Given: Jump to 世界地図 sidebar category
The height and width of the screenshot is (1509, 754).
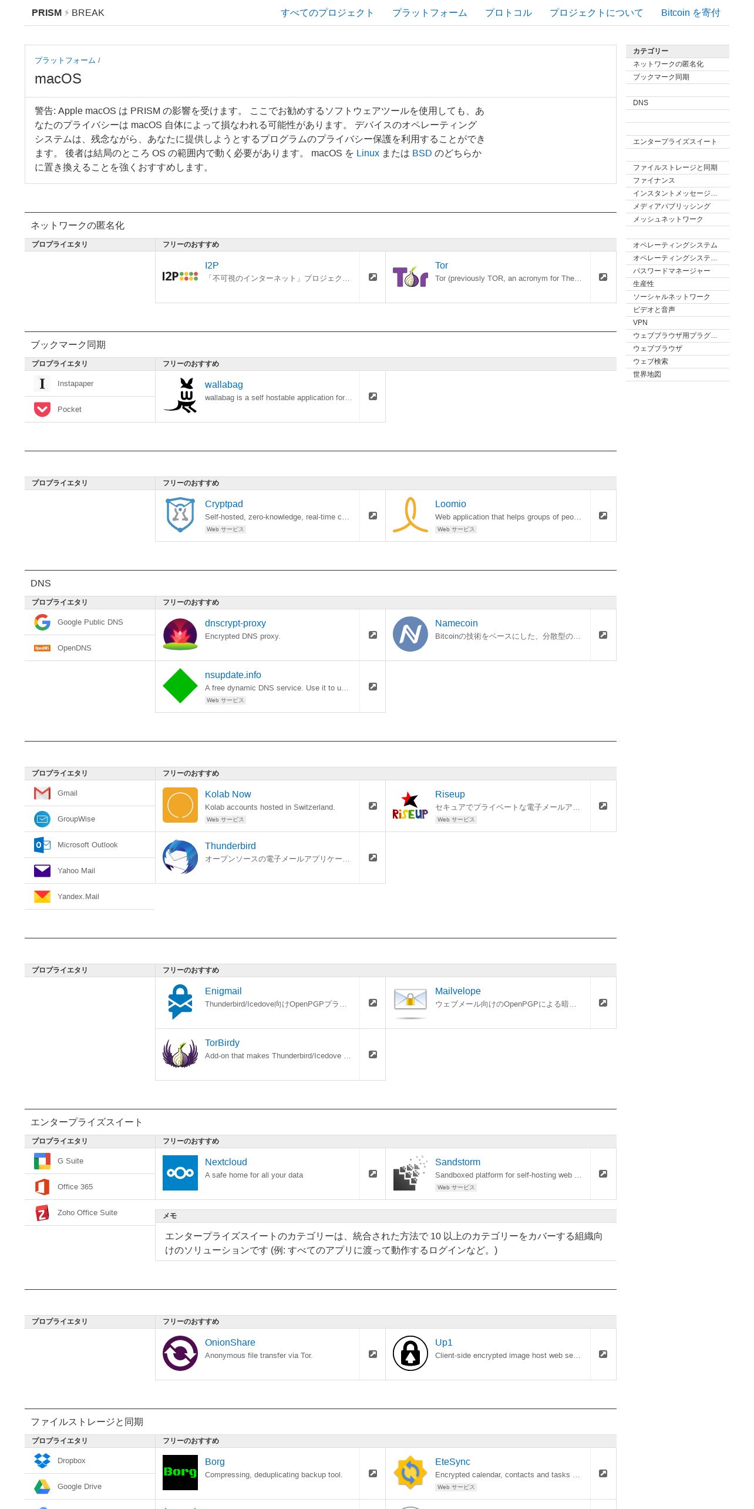Looking at the screenshot, I should tap(678, 375).
